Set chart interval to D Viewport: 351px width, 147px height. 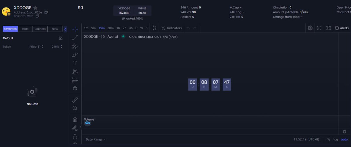(x=136, y=28)
